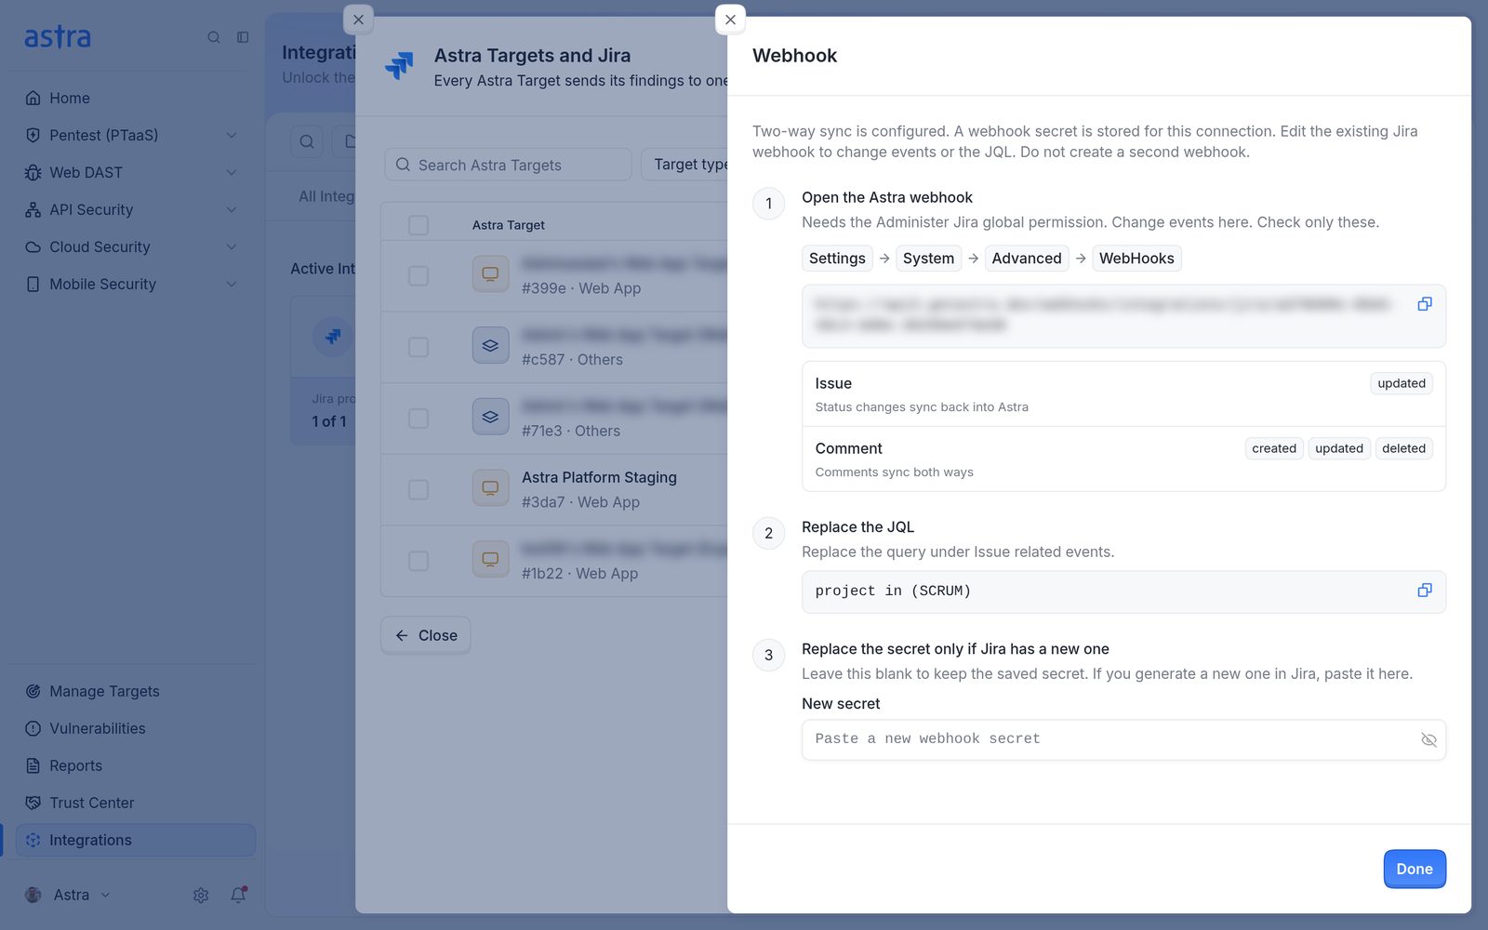Viewport: 1488px width, 930px height.
Task: Go to Vulnerabilities in the sidebar
Action: click(97, 728)
